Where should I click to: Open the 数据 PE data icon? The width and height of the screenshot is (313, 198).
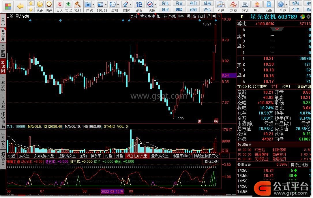click(245, 4)
